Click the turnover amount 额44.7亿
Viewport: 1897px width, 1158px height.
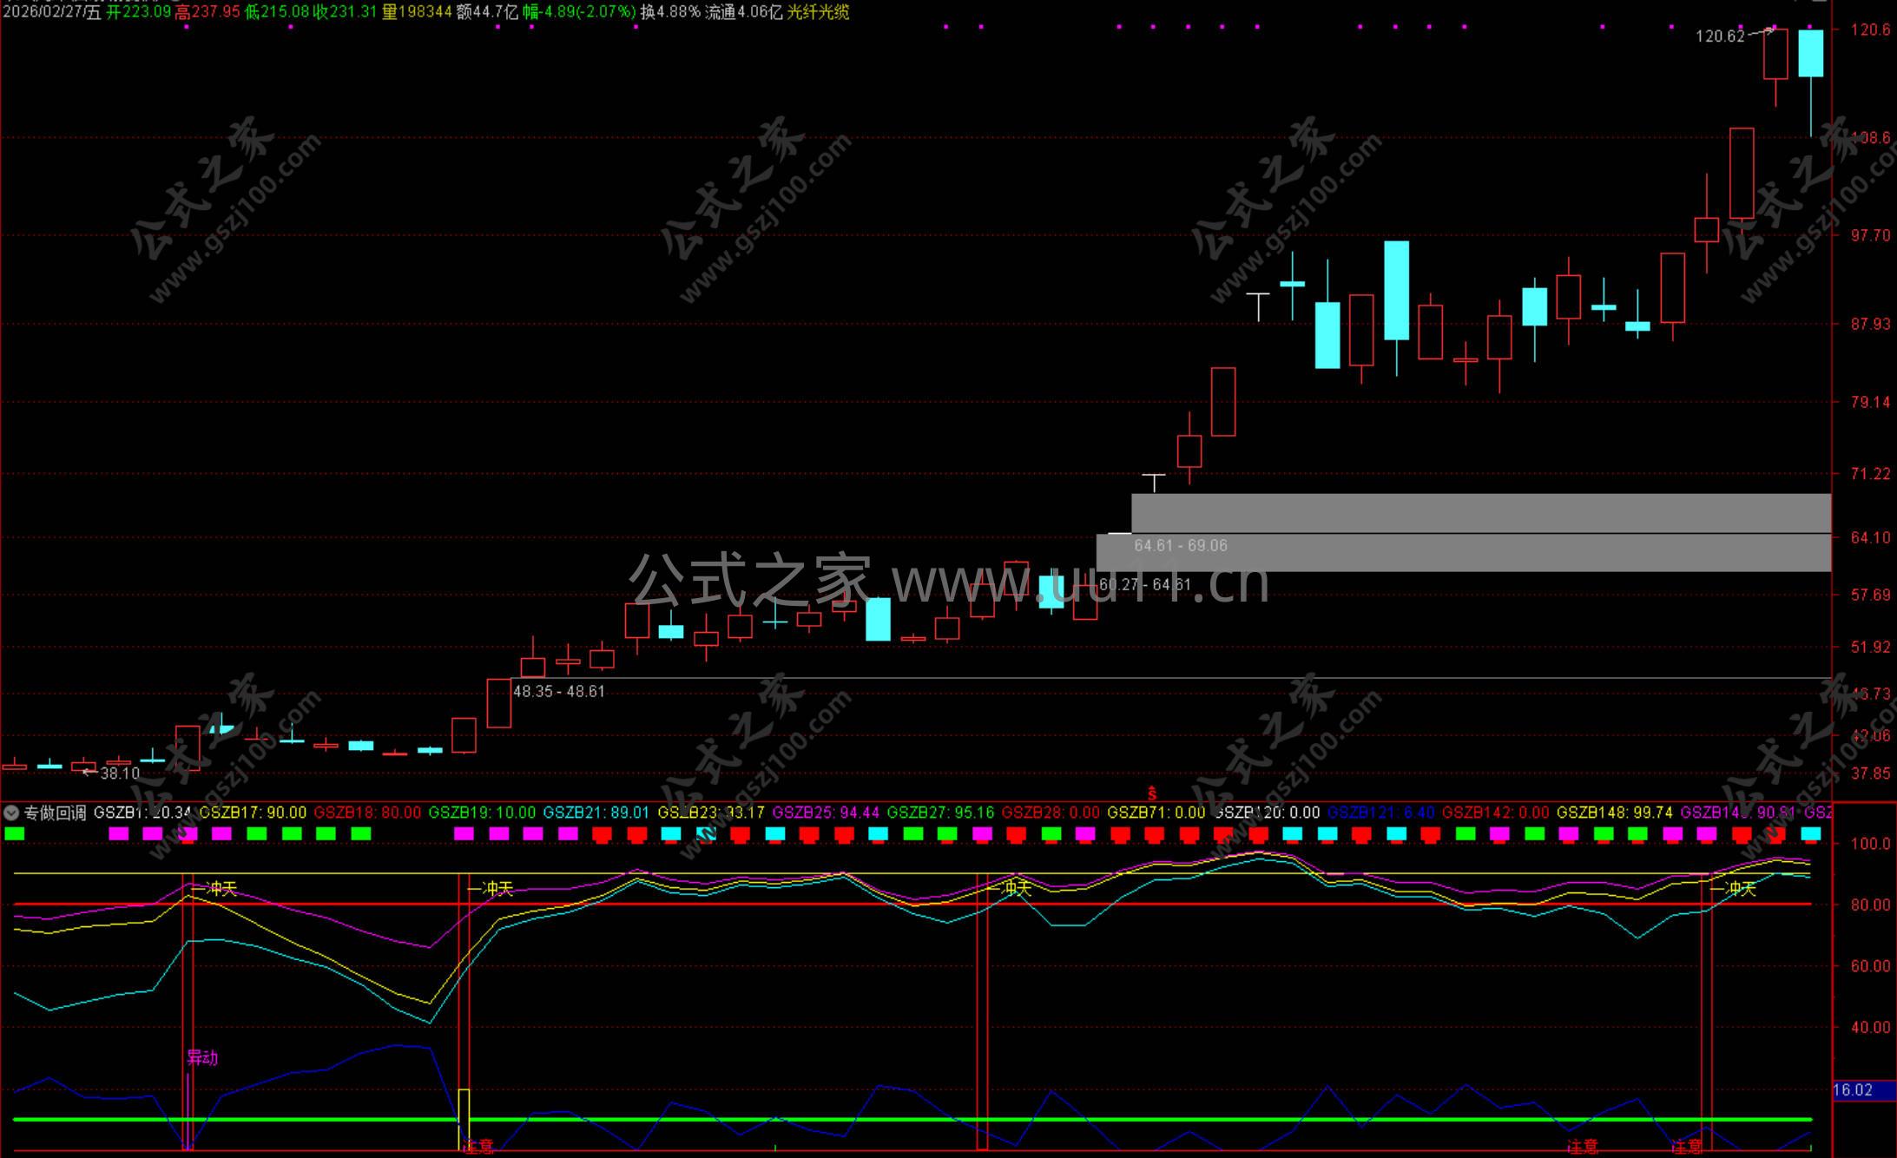click(x=487, y=11)
